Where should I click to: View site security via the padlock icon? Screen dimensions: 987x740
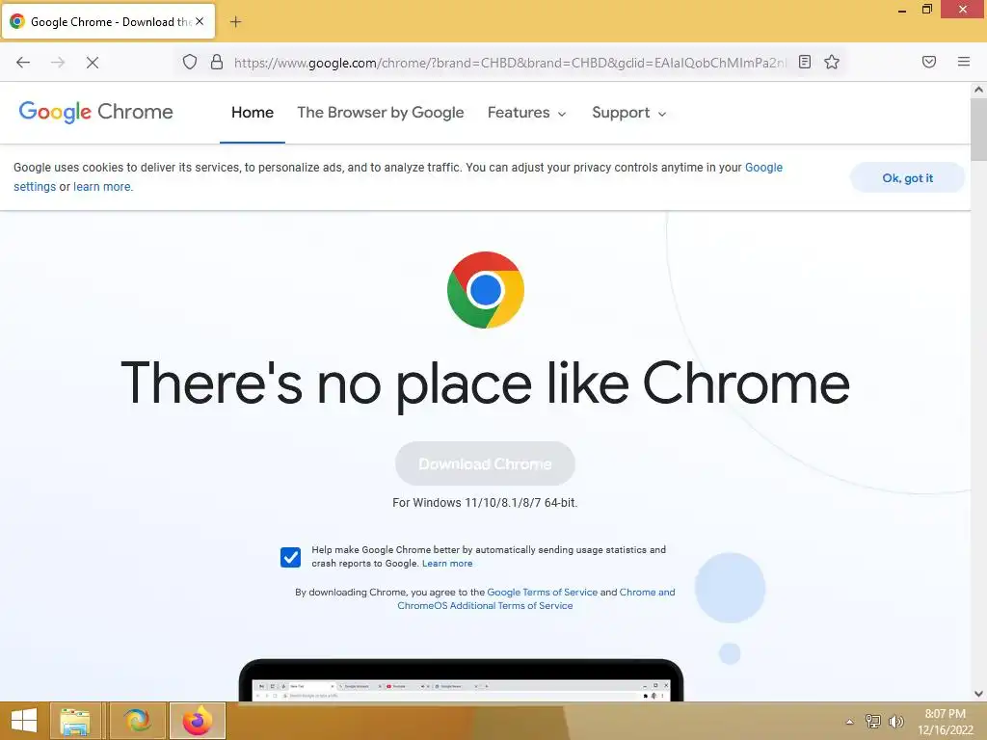click(217, 62)
